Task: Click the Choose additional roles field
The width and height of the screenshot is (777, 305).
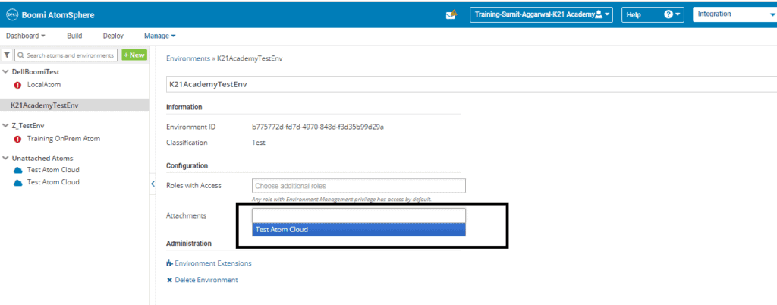Action: [359, 186]
